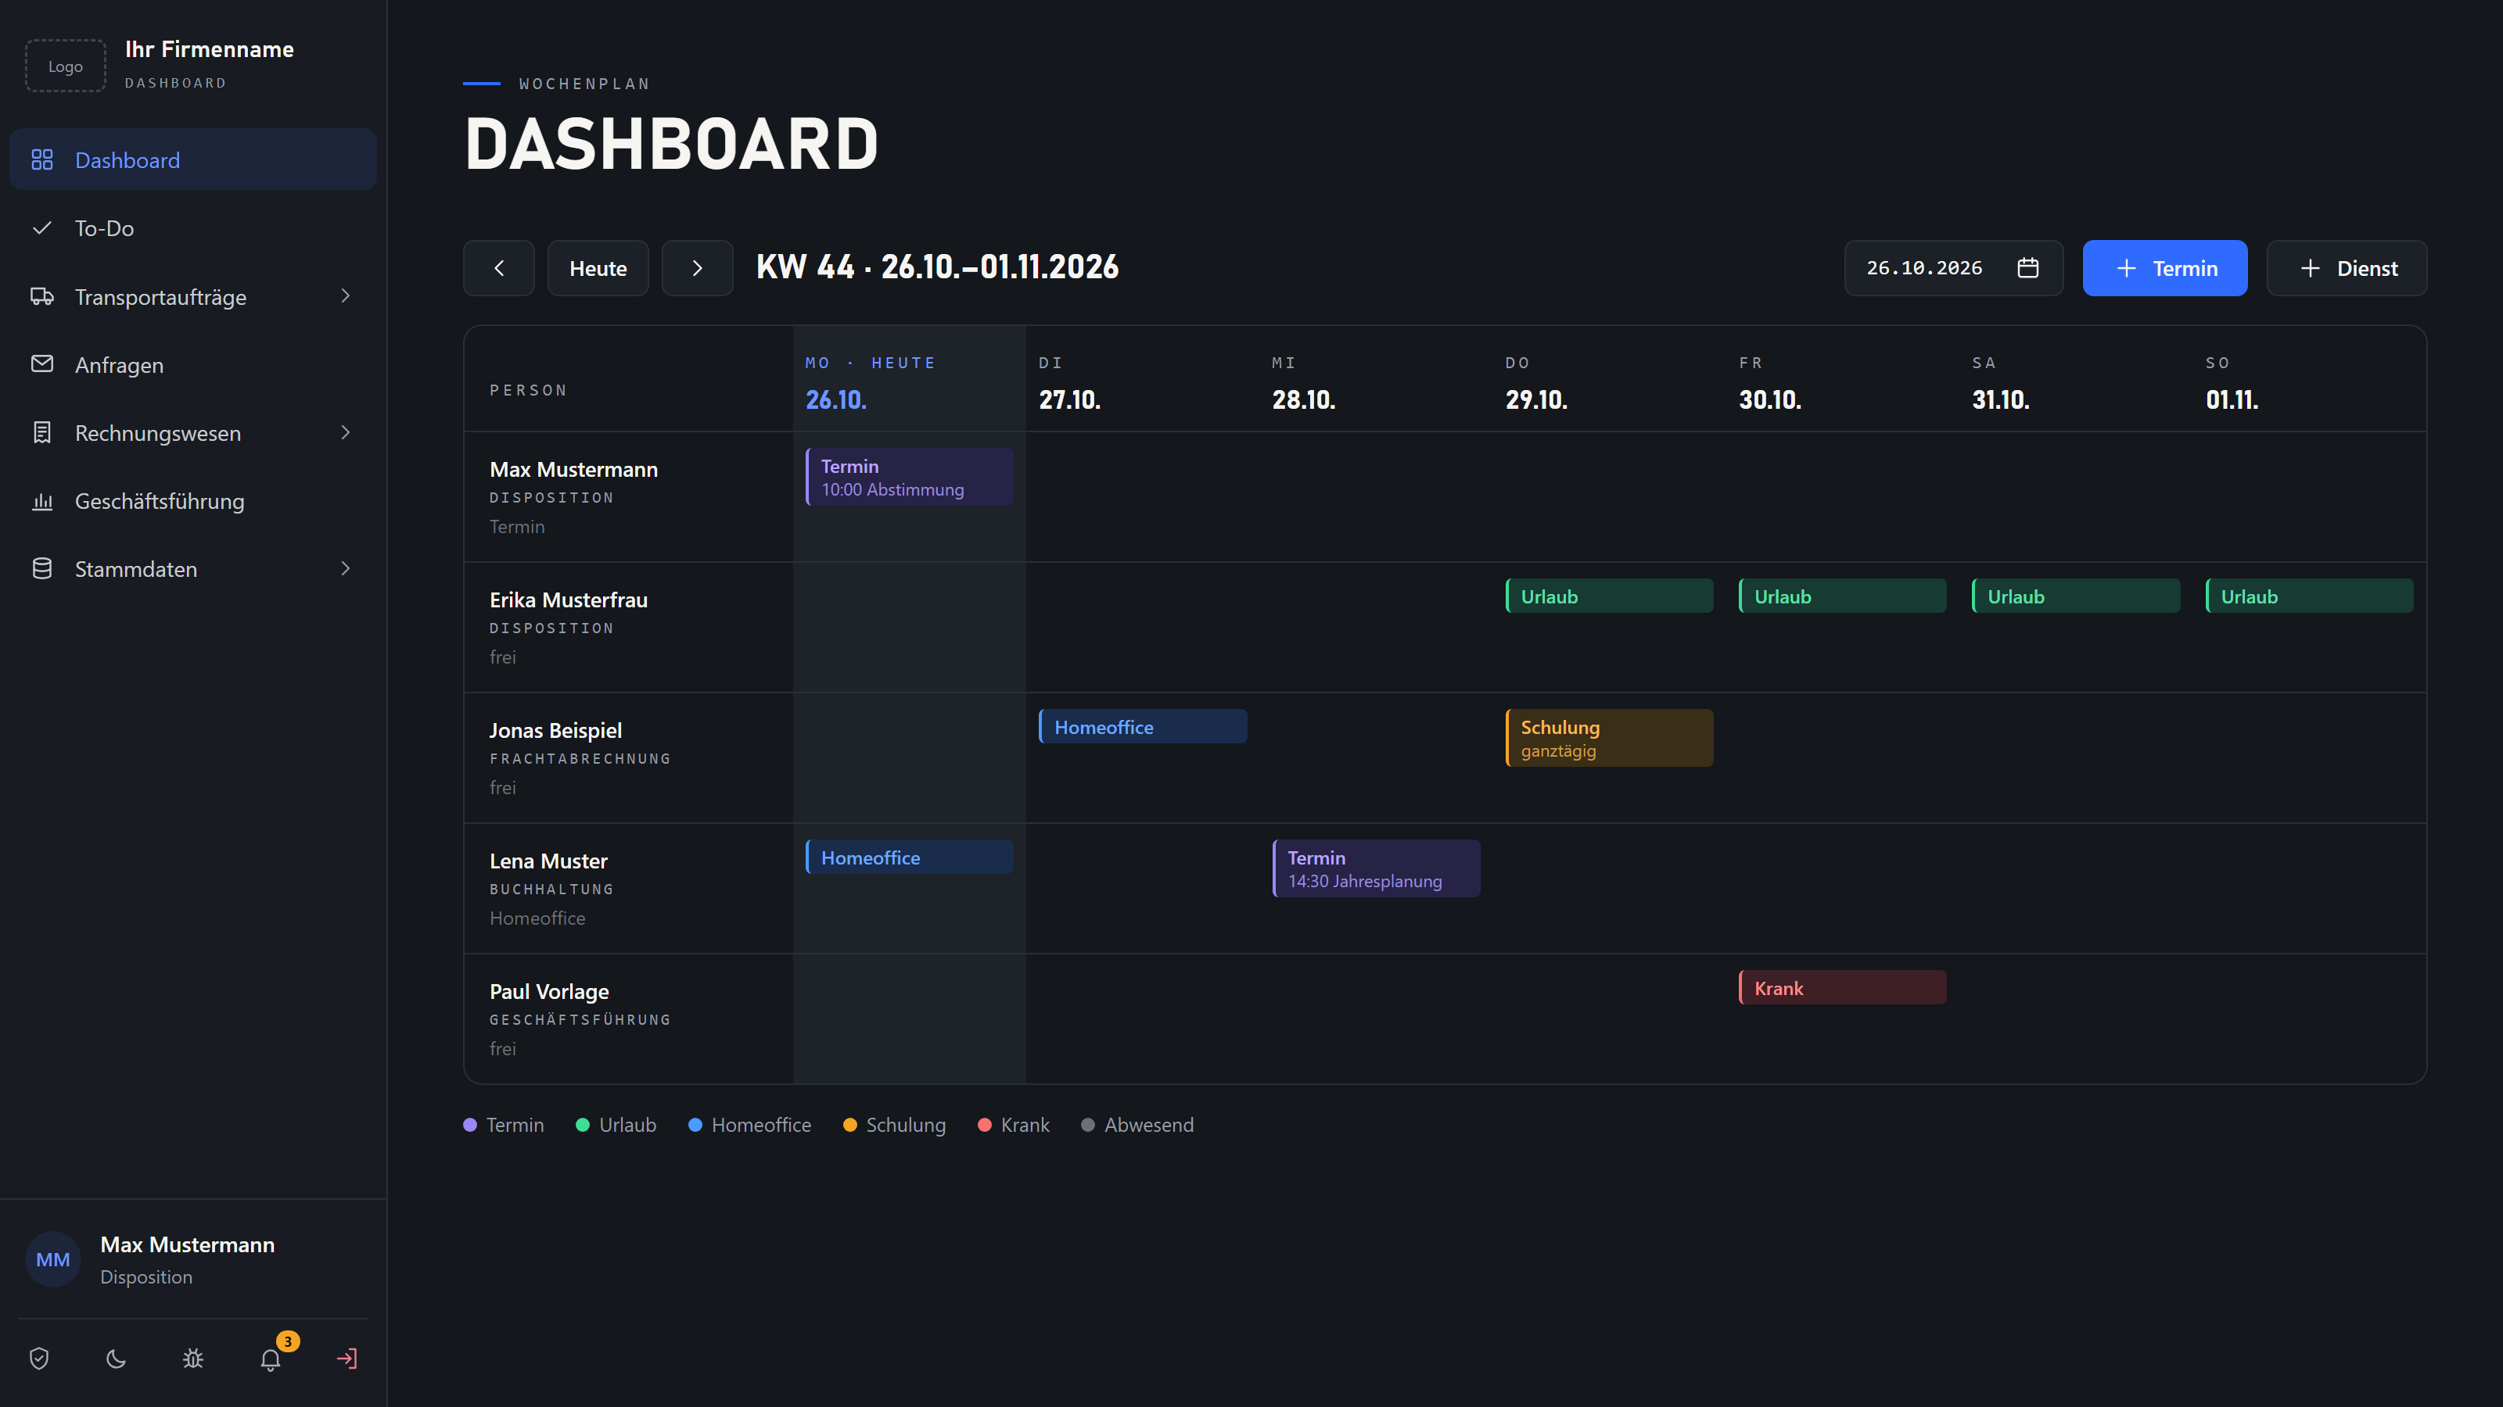Click the MM user avatar

click(x=52, y=1259)
